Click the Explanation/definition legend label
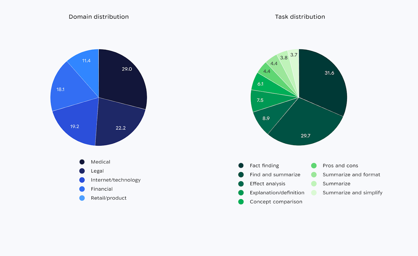This screenshot has height=256, width=418. pos(277,192)
